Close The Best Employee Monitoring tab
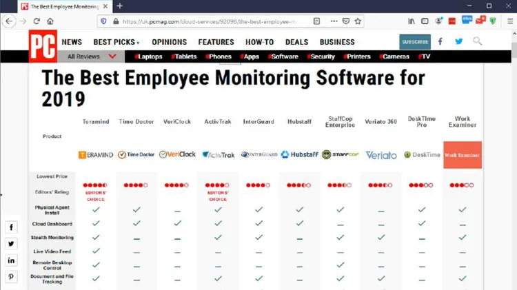The image size is (517, 290). point(105,6)
